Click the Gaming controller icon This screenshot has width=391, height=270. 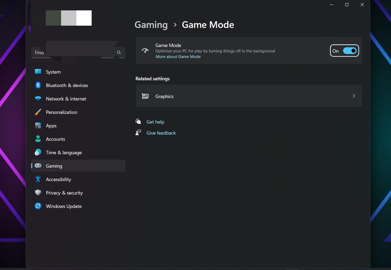38,166
